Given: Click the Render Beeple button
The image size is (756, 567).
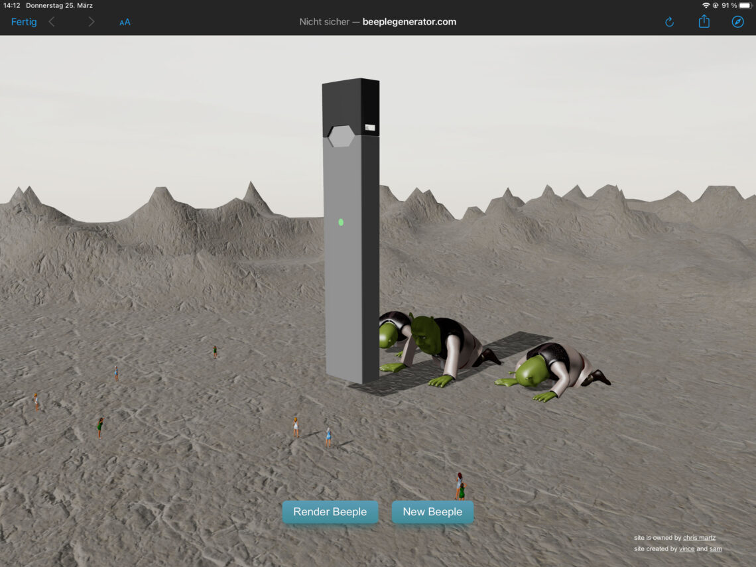Looking at the screenshot, I should tap(330, 511).
